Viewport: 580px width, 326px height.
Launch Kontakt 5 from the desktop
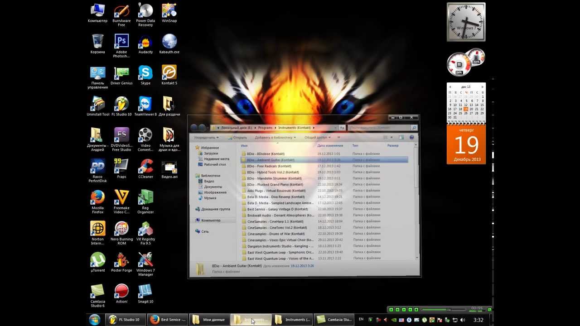[169, 75]
